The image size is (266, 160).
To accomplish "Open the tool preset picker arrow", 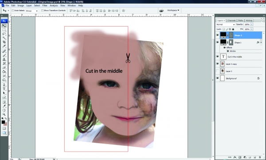I will pos(8,11).
